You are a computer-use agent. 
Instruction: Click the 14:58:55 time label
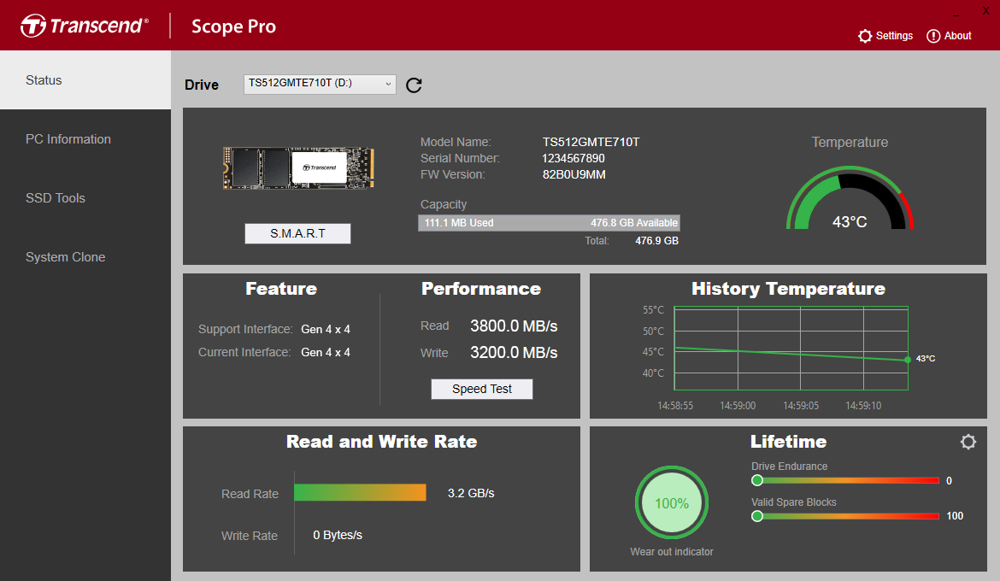click(675, 406)
